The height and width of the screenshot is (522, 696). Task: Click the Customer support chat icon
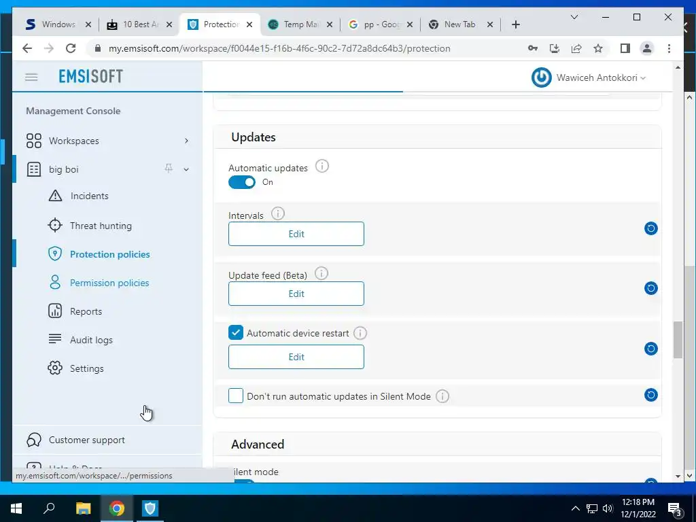[x=34, y=440]
